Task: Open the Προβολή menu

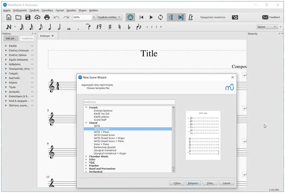Action: tap(34, 10)
